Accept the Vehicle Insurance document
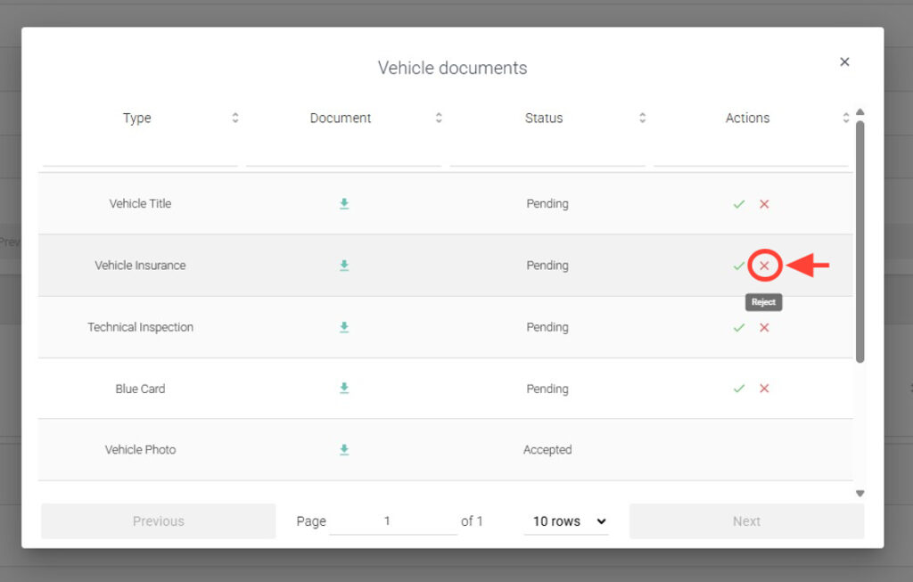The width and height of the screenshot is (913, 582). pyautogui.click(x=738, y=266)
